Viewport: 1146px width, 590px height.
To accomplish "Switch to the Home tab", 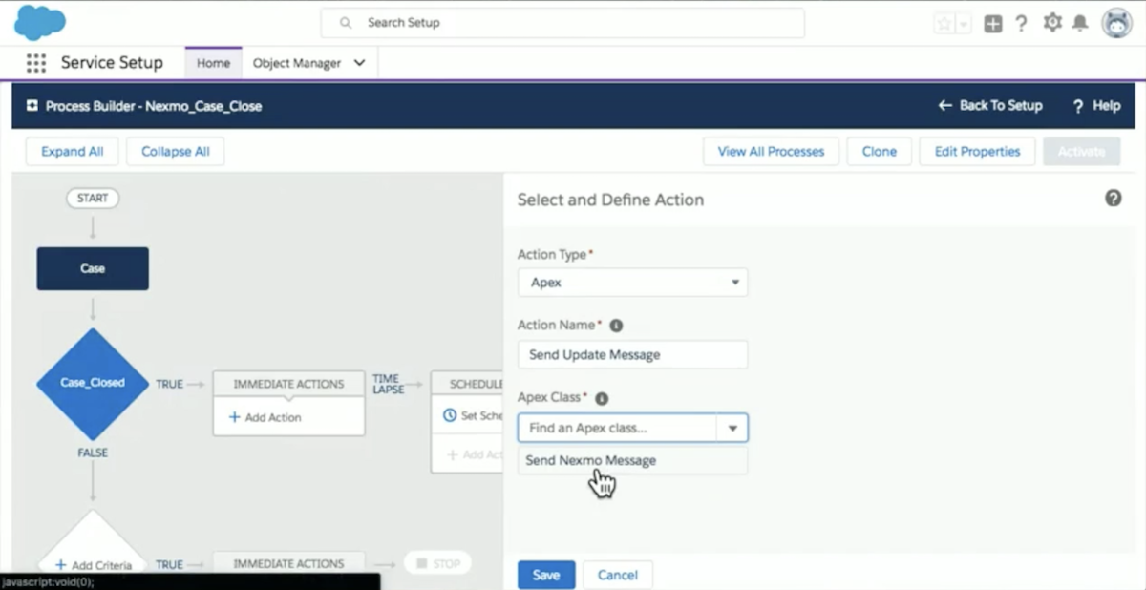I will pos(213,63).
